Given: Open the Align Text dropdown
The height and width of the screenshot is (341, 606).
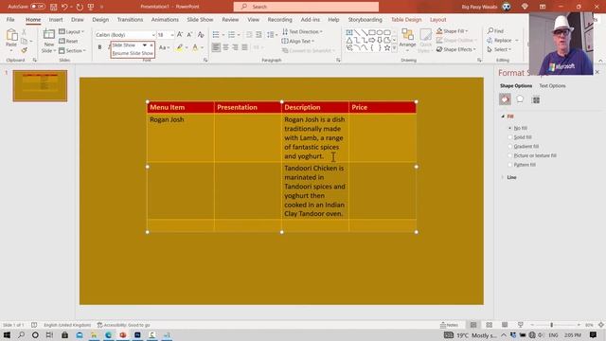Looking at the screenshot, I should (297, 41).
